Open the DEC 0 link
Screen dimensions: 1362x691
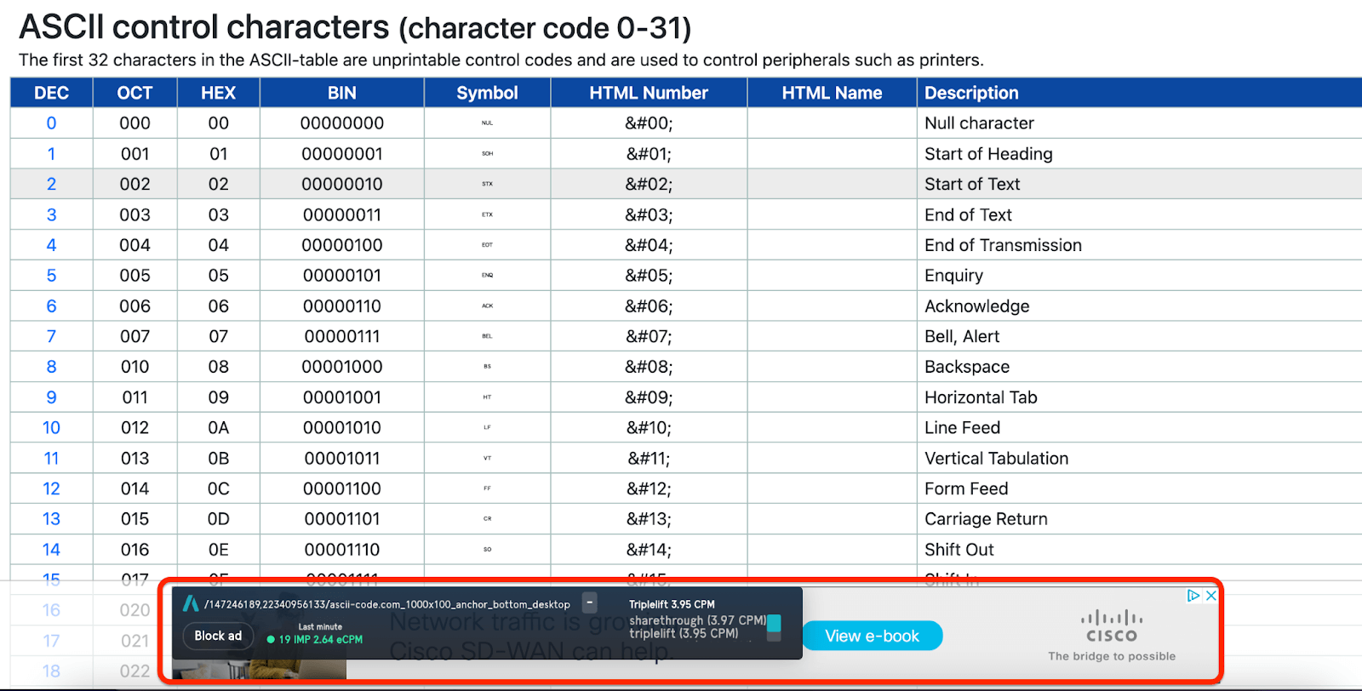(x=51, y=123)
